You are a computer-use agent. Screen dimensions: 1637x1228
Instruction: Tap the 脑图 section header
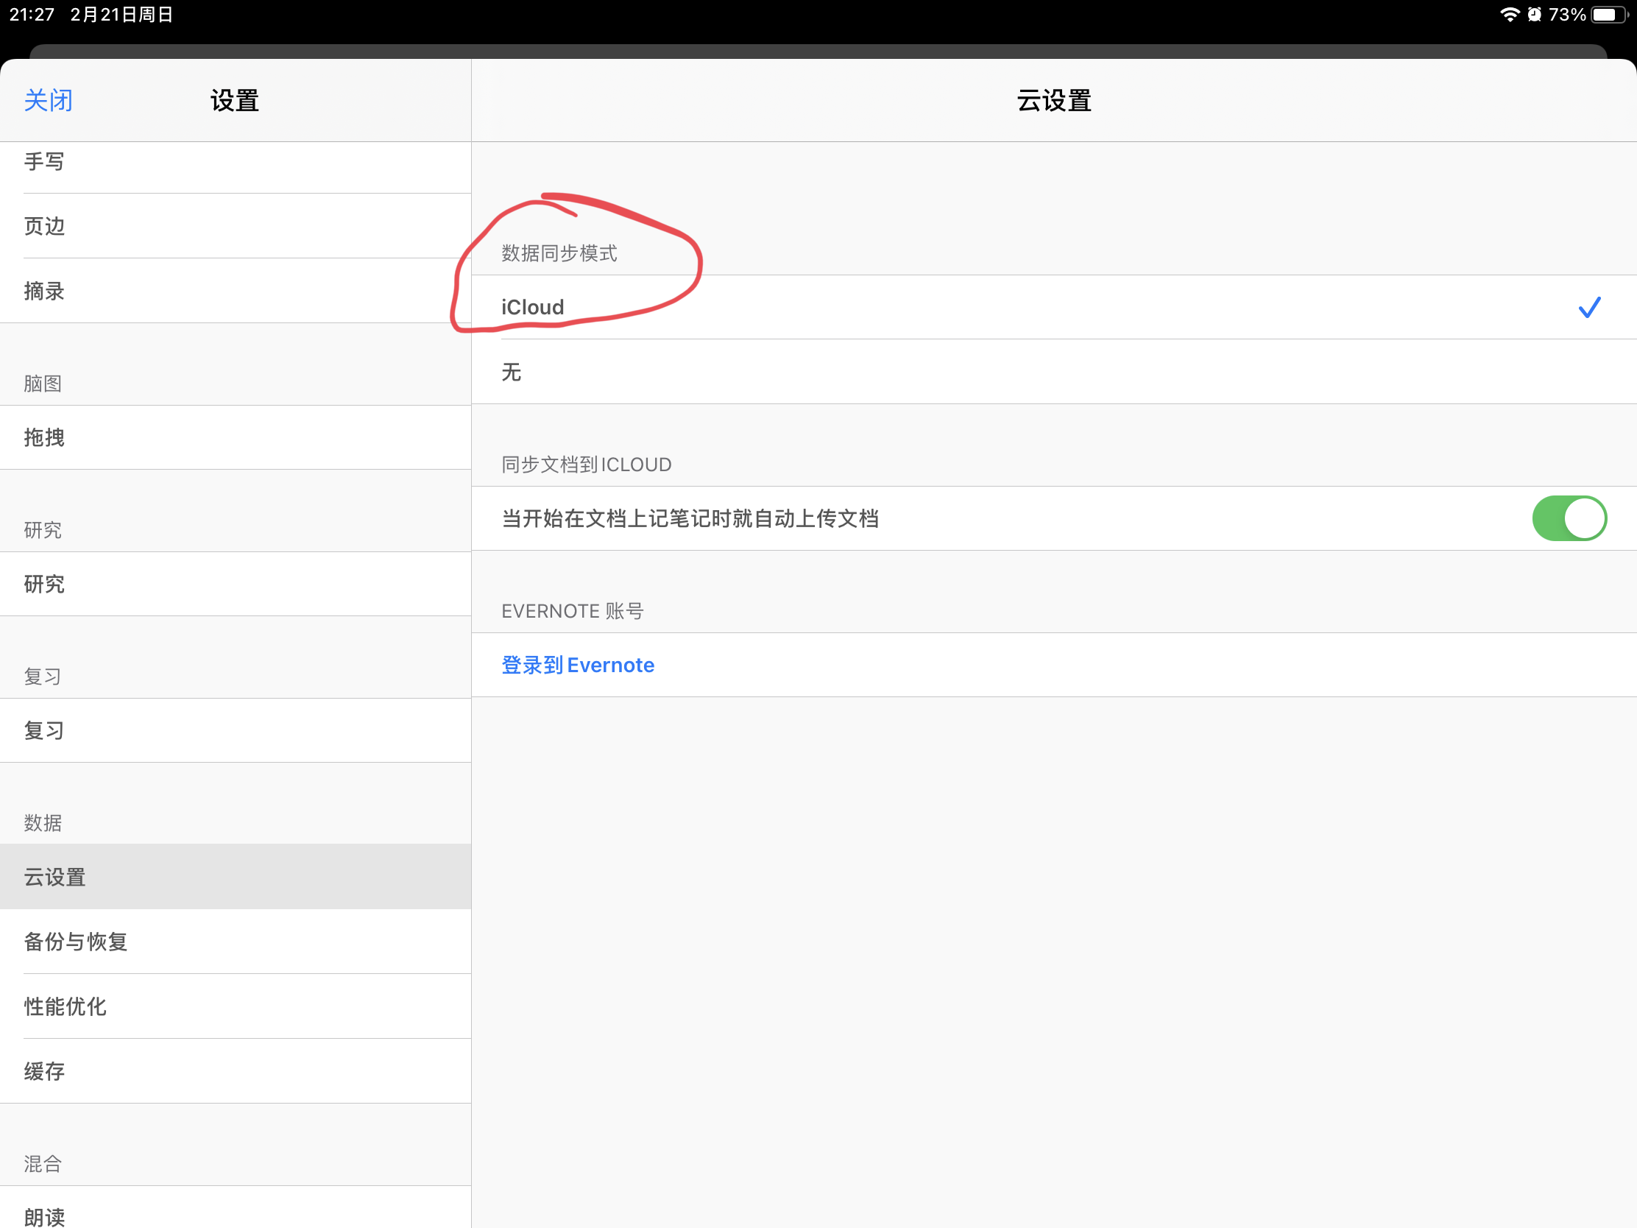[x=43, y=384]
